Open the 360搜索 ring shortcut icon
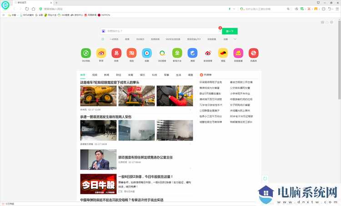Image resolution: width=341 pixels, height=206 pixels. (x=162, y=53)
